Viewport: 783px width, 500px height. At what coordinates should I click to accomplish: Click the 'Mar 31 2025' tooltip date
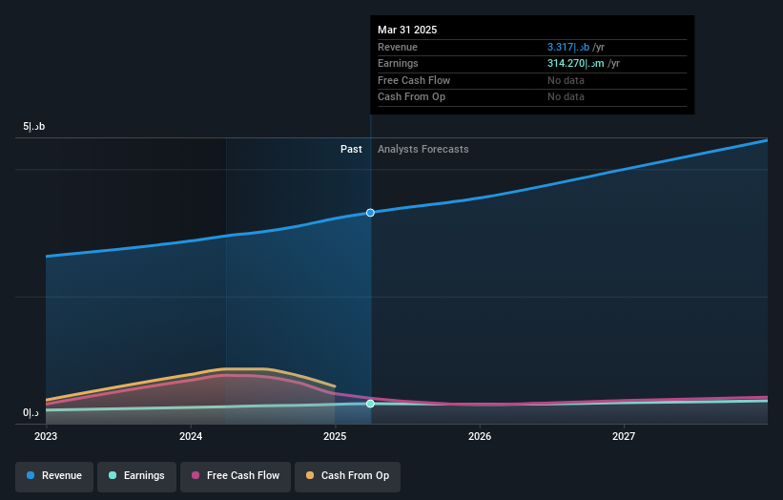point(407,30)
